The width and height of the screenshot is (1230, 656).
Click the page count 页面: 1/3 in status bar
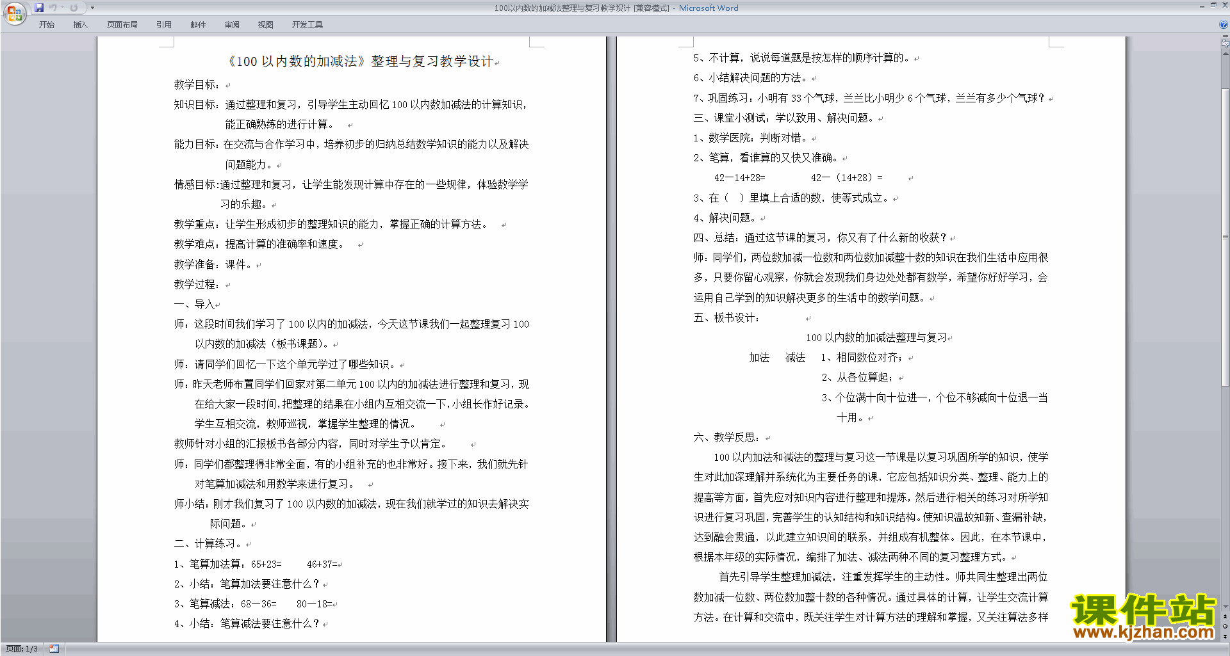pos(22,649)
